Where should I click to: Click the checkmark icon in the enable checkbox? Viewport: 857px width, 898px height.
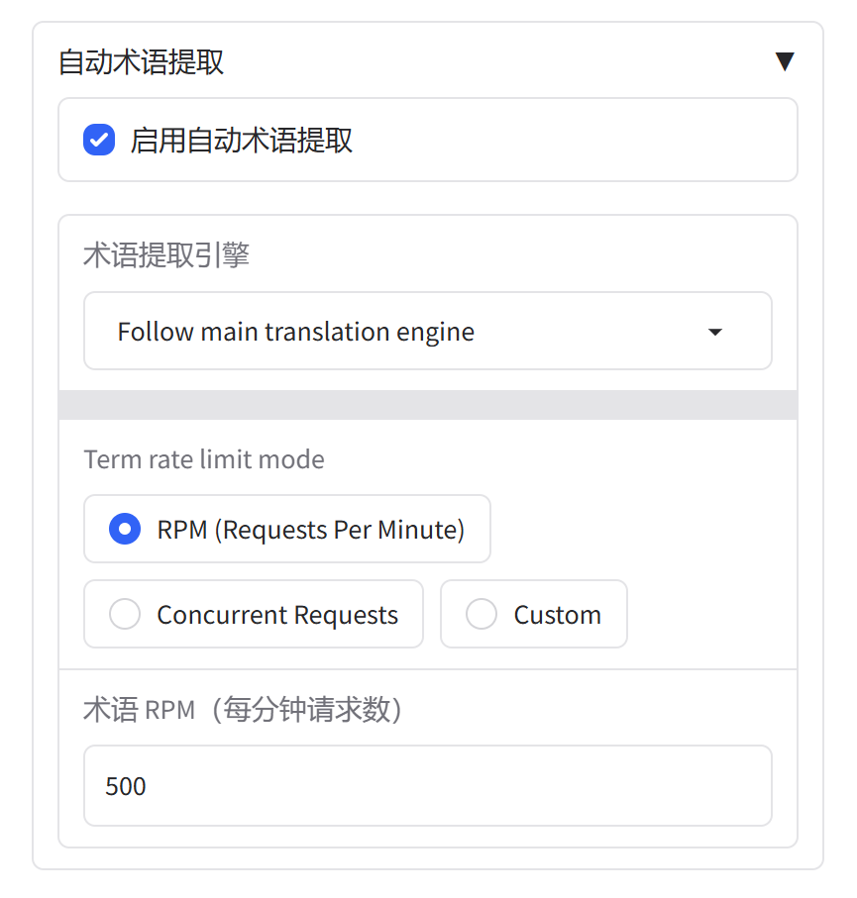(x=98, y=140)
